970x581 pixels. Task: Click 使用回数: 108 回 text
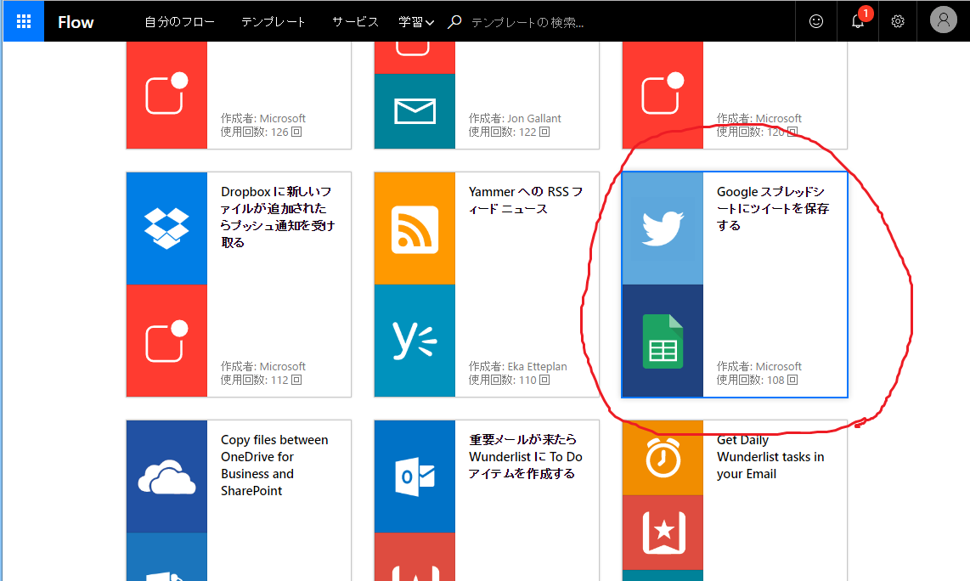point(757,380)
